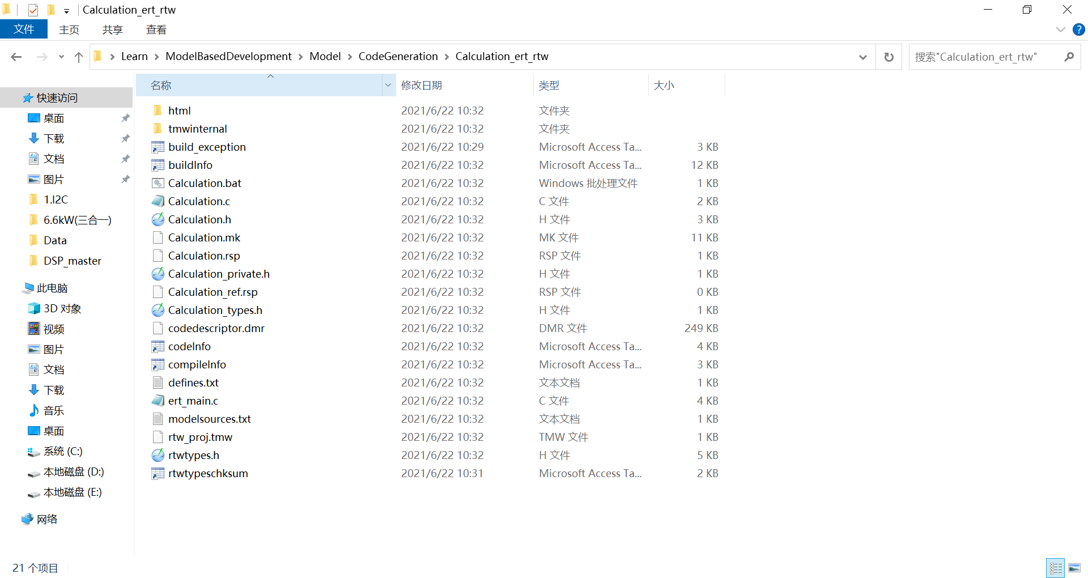Image resolution: width=1088 pixels, height=578 pixels.
Task: Open the 主页 ribbon tab
Action: [69, 29]
